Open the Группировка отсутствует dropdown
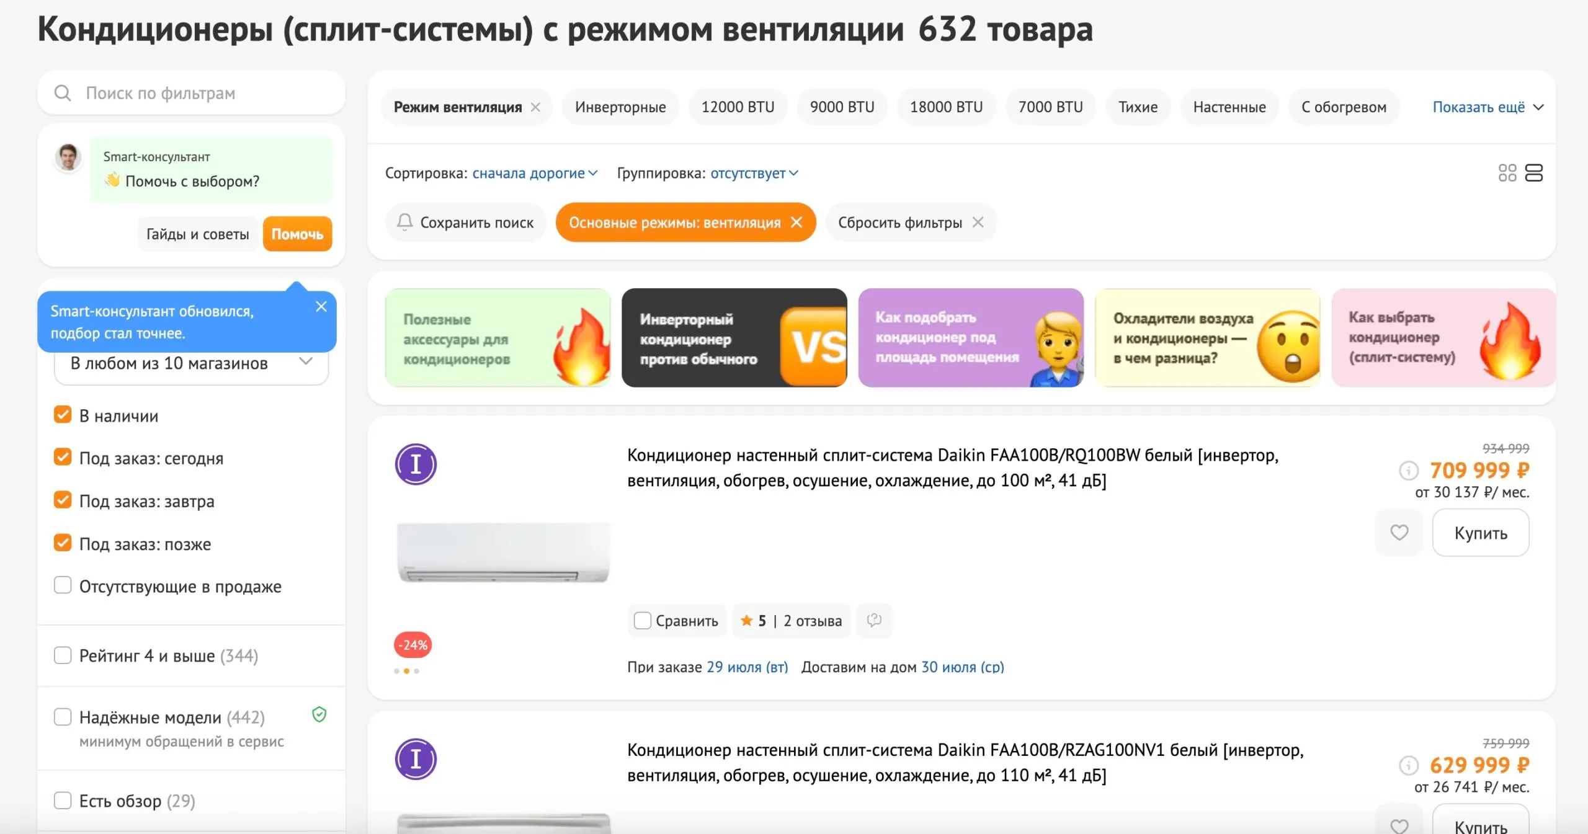Viewport: 1588px width, 834px height. 754,174
